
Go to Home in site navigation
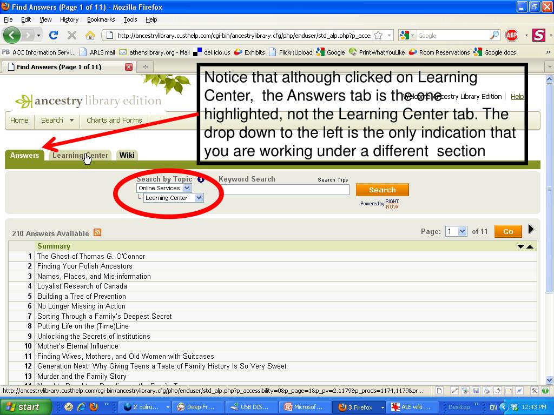point(19,121)
